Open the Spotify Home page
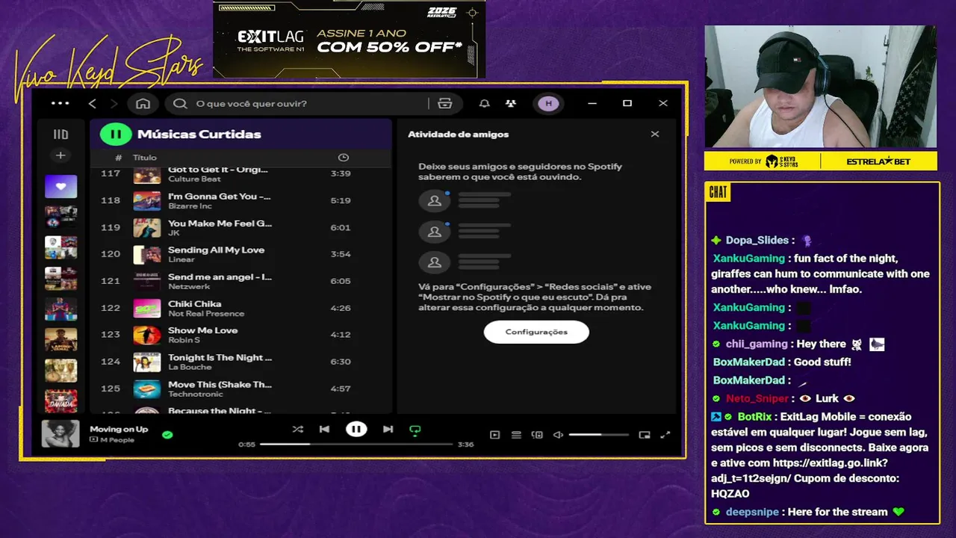 (143, 103)
